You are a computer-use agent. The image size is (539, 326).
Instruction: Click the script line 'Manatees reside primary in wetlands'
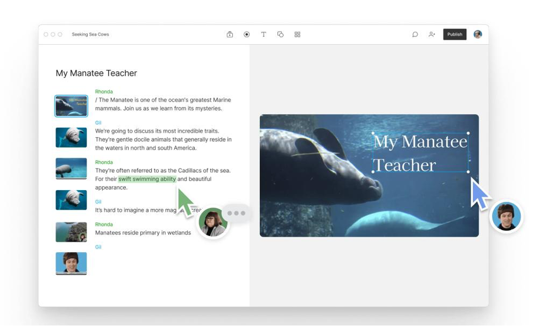click(143, 233)
